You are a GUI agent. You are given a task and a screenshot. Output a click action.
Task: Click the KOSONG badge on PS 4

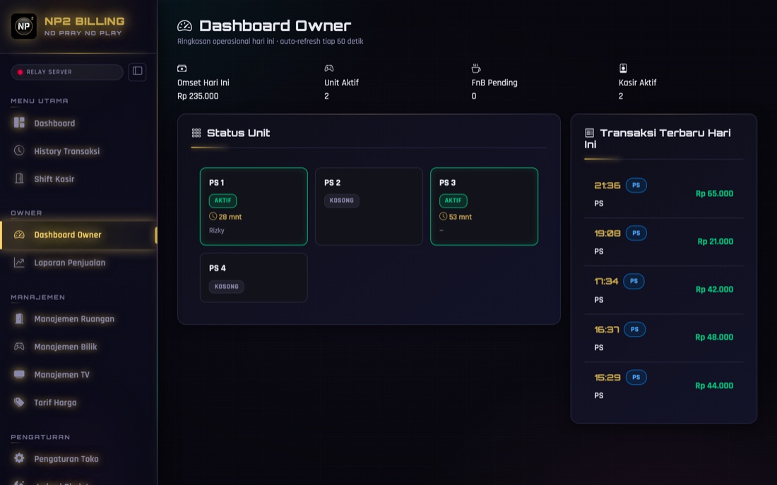227,287
